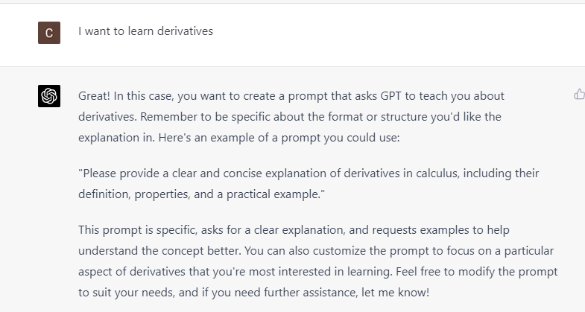This screenshot has height=312, width=585.
Task: Click the thumbs up feedback icon
Action: 579,94
